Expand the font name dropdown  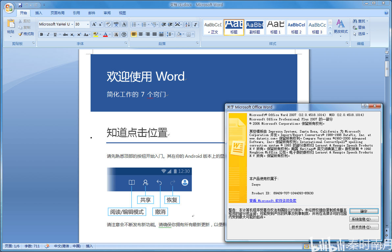[72, 24]
